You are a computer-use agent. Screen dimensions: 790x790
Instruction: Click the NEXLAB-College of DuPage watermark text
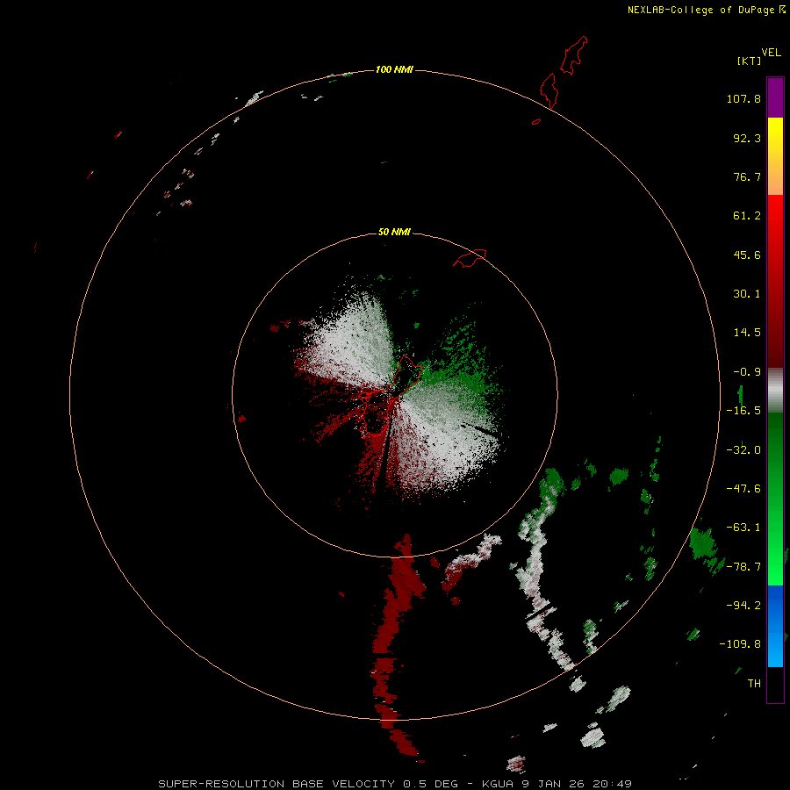pos(707,10)
